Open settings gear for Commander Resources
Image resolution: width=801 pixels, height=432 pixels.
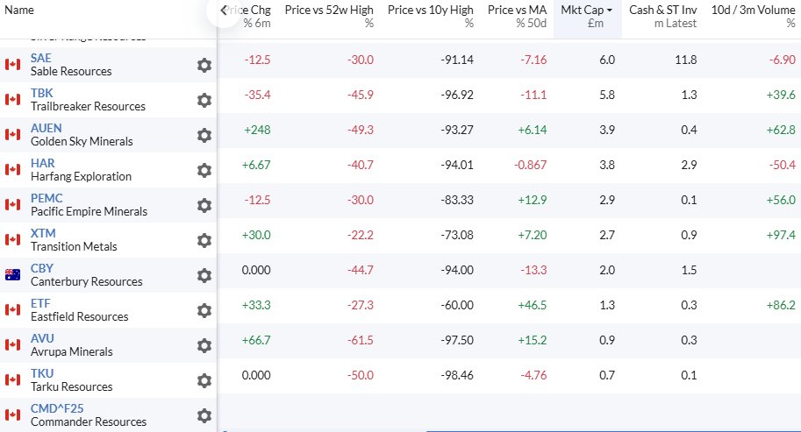pos(204,415)
